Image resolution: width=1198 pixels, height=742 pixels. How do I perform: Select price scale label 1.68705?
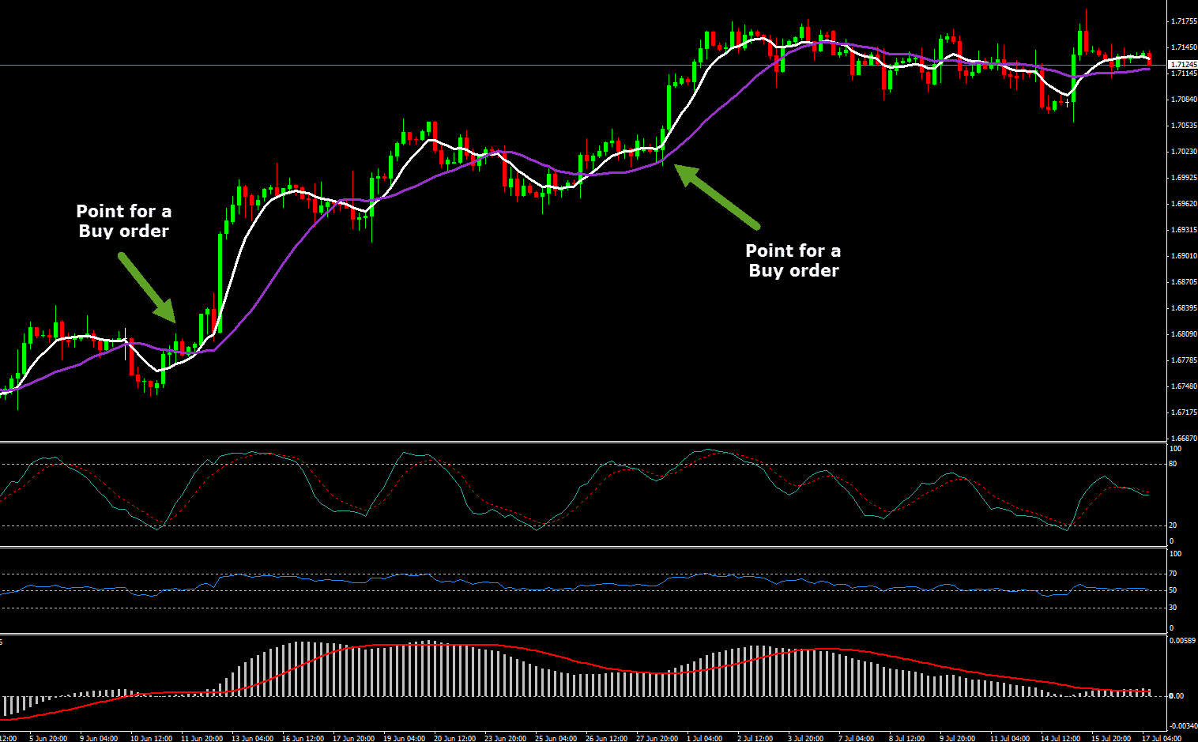tap(1184, 282)
